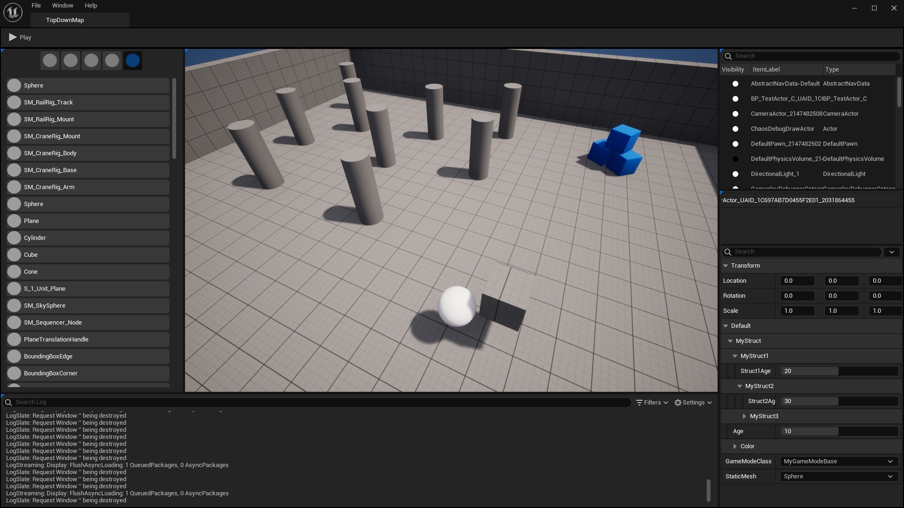Click the TopDownMap tab
The height and width of the screenshot is (508, 904).
65,20
